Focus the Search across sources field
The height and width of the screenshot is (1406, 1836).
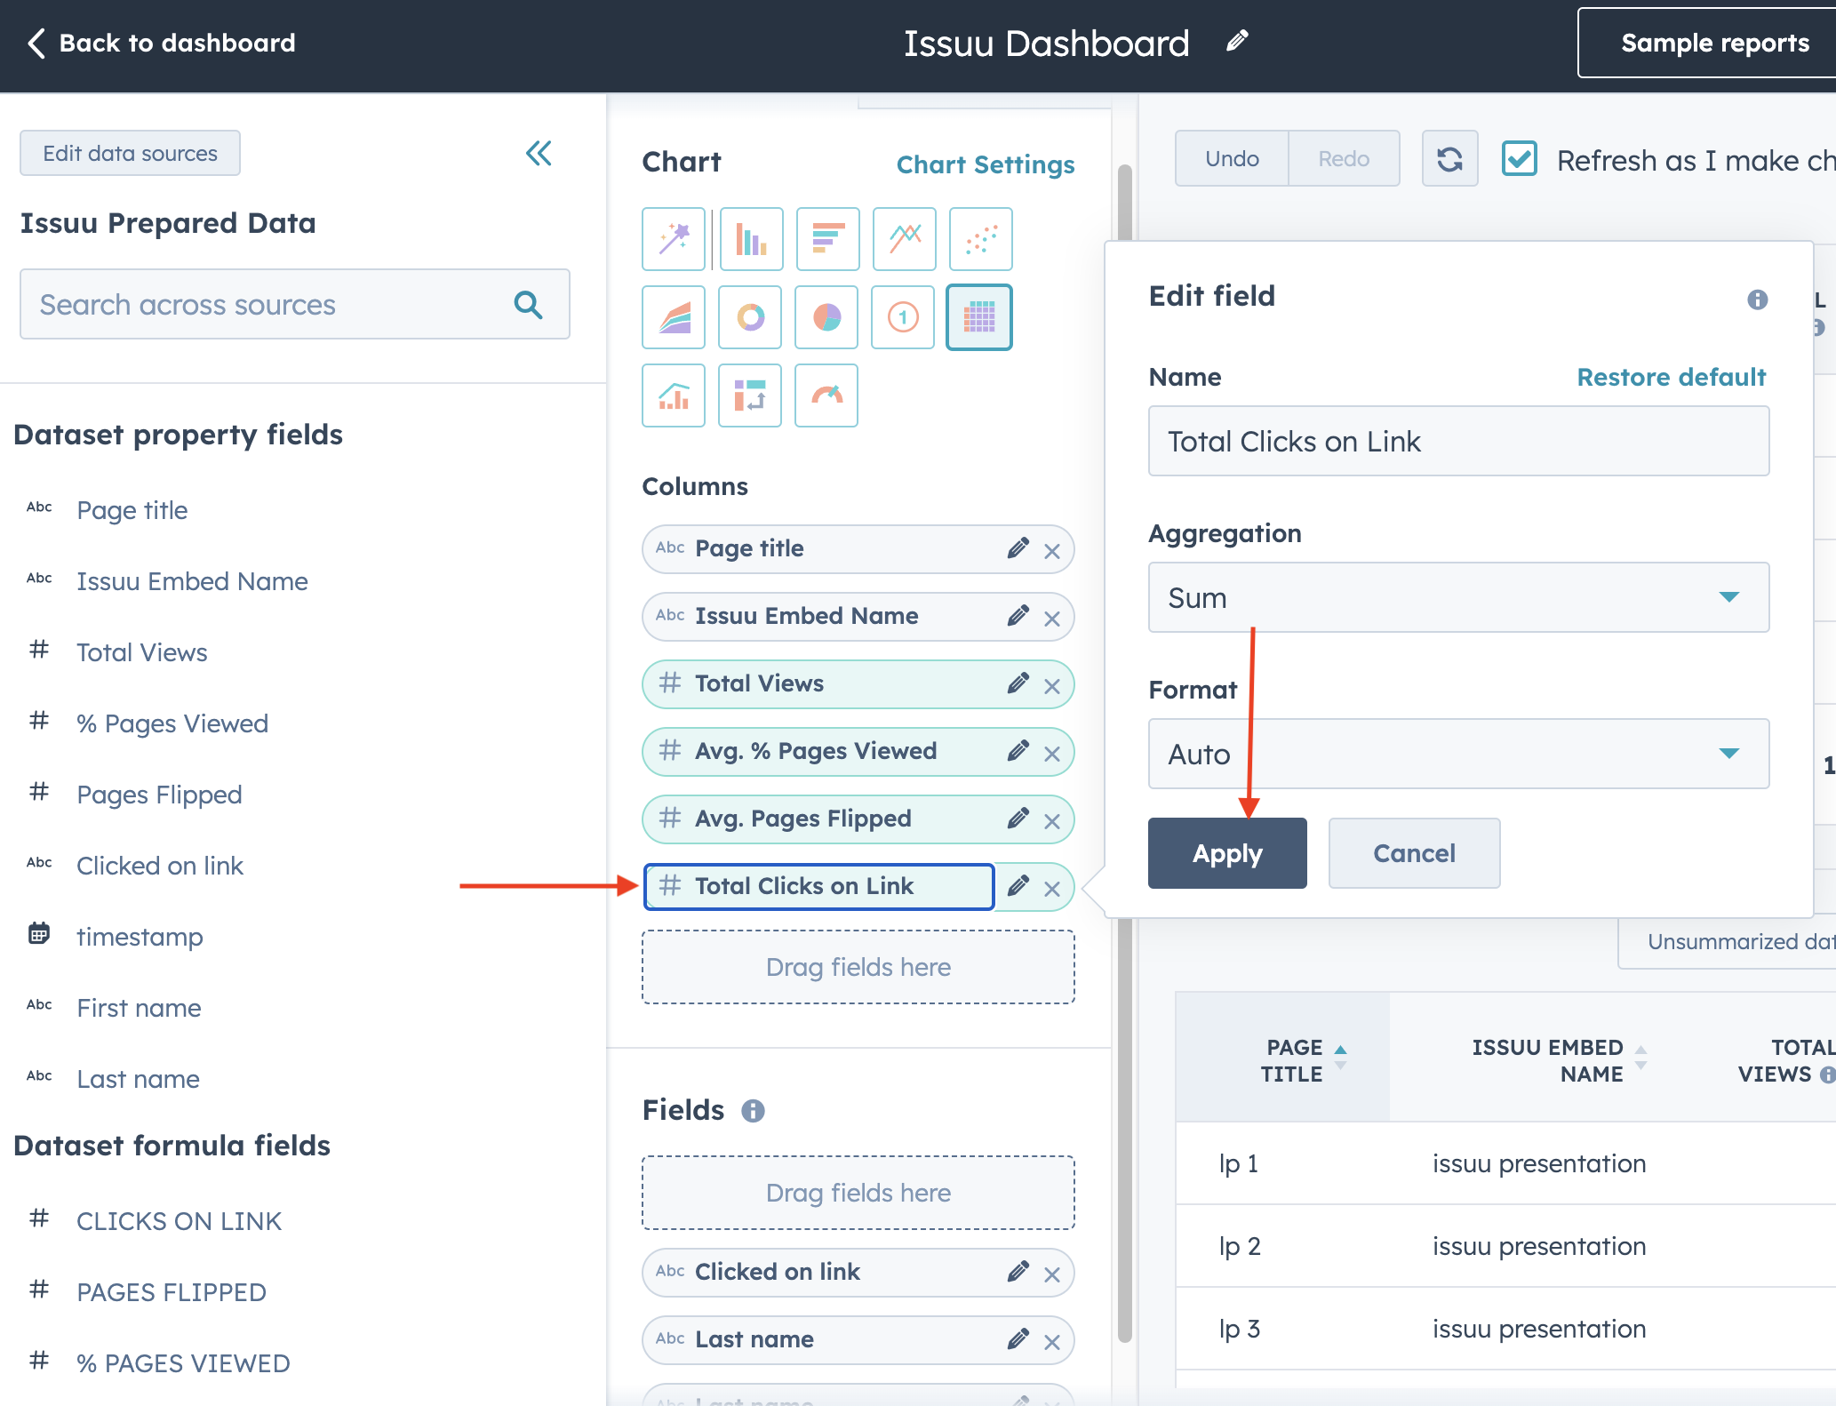tap(294, 304)
